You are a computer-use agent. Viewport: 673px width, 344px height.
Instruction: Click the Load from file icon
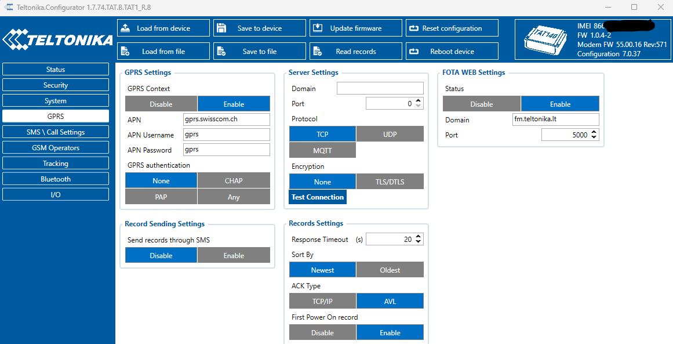tap(125, 51)
